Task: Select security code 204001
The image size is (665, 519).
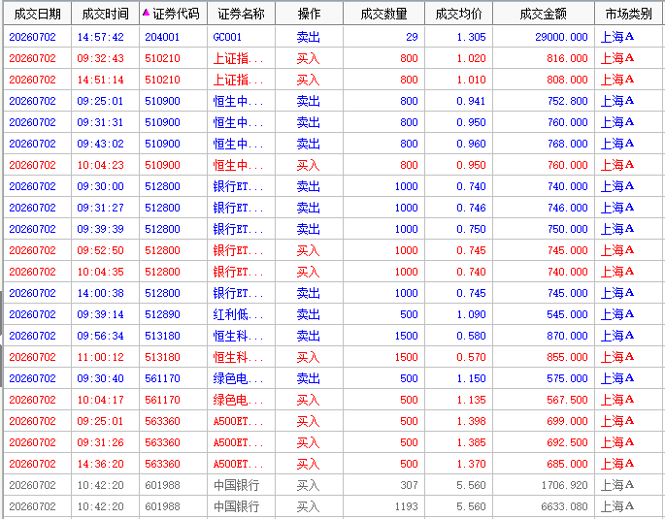Action: pos(162,37)
